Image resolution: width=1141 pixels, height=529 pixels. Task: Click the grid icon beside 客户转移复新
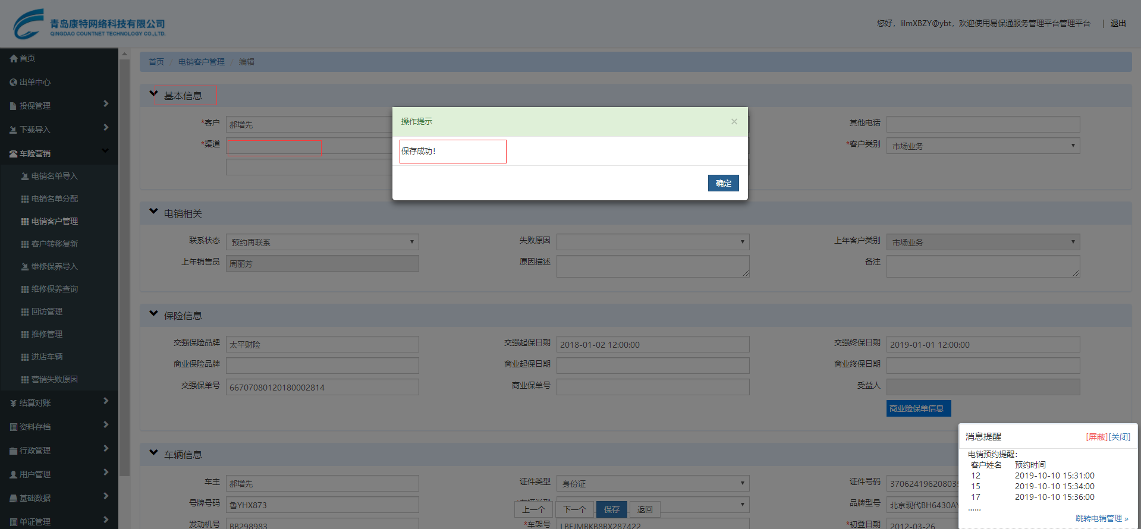click(25, 244)
